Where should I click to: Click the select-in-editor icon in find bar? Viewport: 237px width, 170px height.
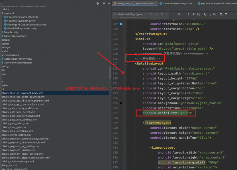[x=199, y=14]
